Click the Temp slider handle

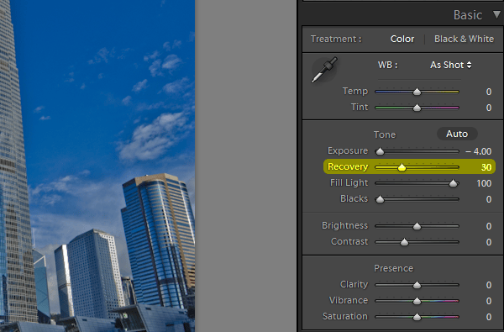[417, 92]
